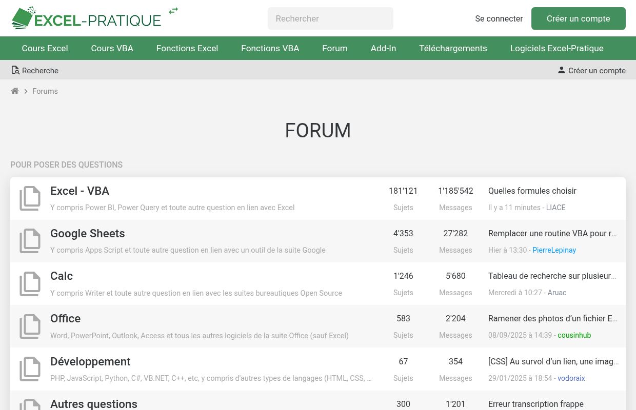Click the home icon in the breadcrumb

pos(15,91)
